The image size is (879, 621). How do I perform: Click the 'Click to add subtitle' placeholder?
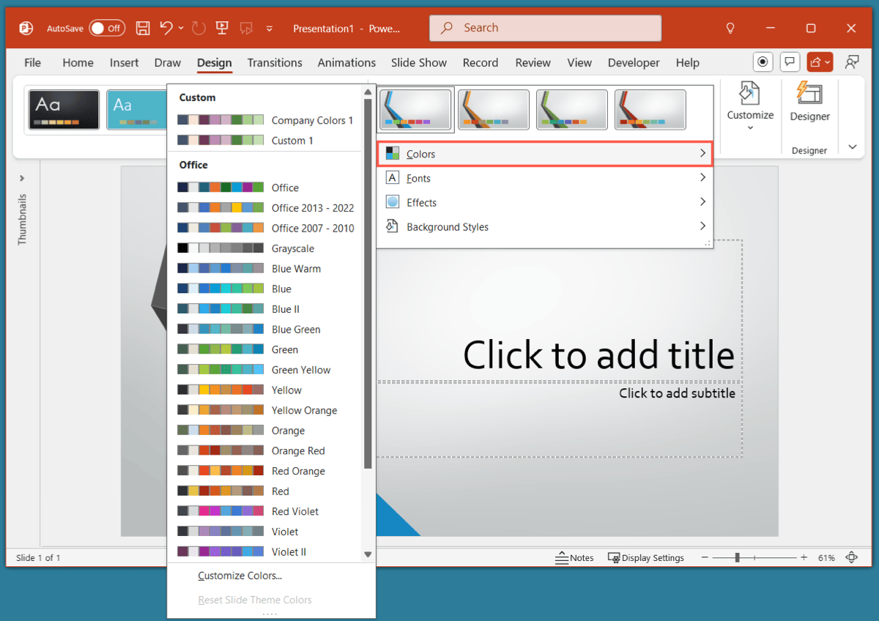(677, 393)
